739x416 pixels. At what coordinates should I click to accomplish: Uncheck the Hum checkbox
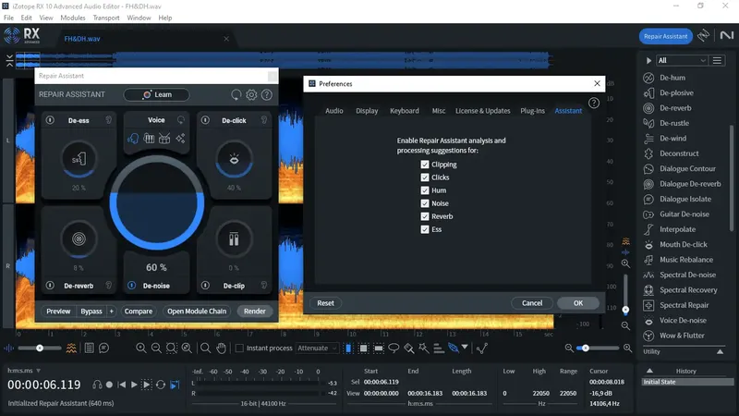(x=425, y=190)
